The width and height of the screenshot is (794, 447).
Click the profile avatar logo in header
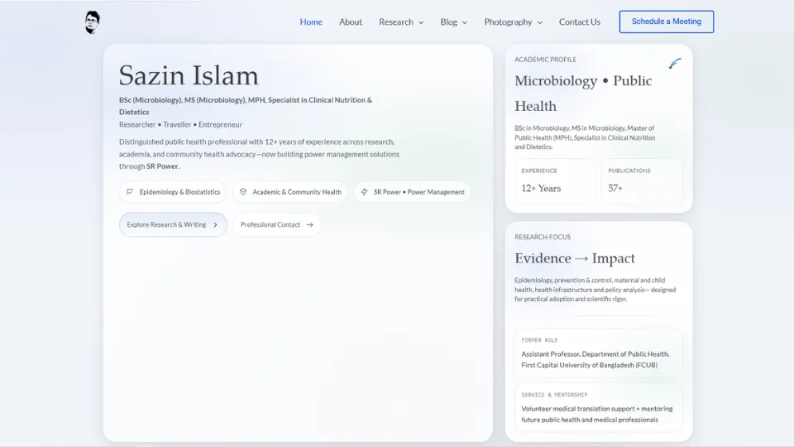tap(92, 22)
